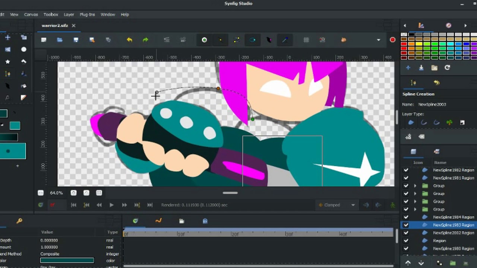Image resolution: width=477 pixels, height=268 pixels.
Task: Select the Polygon tool
Action: [x=24, y=61]
